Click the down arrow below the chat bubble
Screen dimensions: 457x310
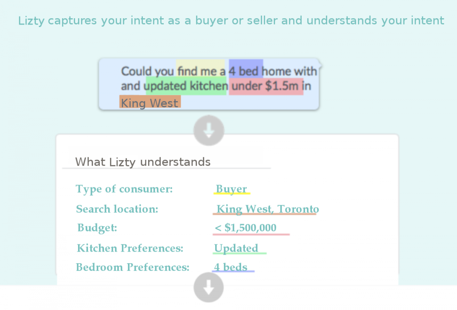tap(209, 130)
